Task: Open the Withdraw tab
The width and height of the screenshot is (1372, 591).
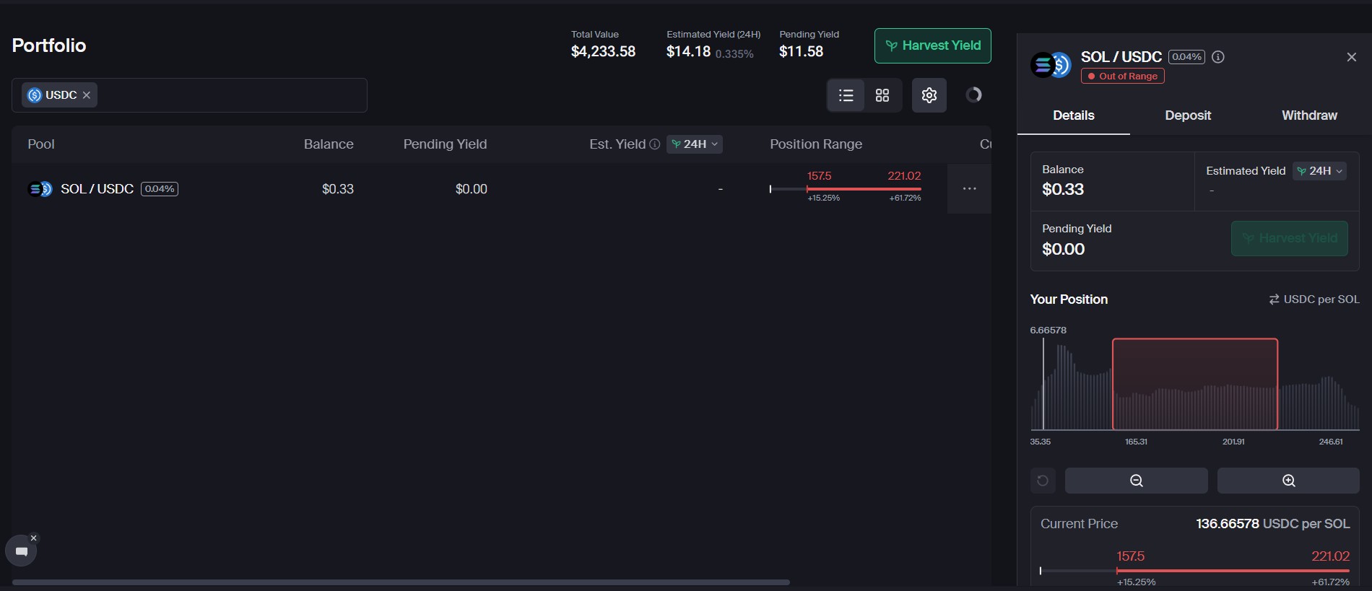Action: (x=1309, y=115)
